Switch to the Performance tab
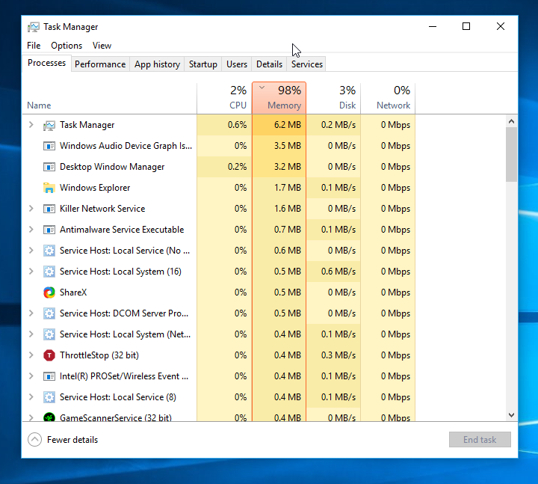The image size is (538, 484). 100,64
